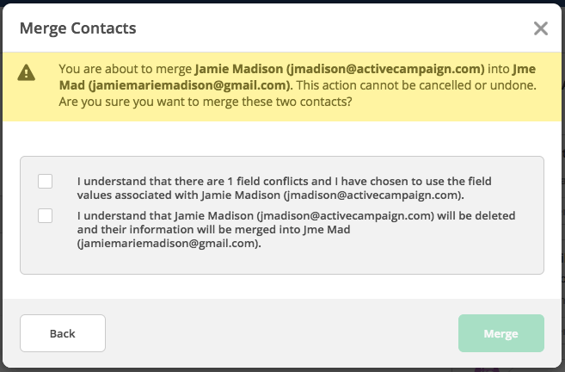Click the Merge Contacts dialog title
Image resolution: width=565 pixels, height=372 pixels.
click(78, 28)
